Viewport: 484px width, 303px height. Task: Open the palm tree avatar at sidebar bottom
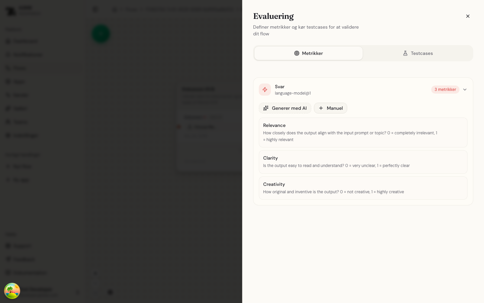[12, 291]
